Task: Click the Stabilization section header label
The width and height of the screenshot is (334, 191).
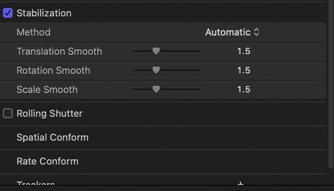Action: [x=44, y=13]
